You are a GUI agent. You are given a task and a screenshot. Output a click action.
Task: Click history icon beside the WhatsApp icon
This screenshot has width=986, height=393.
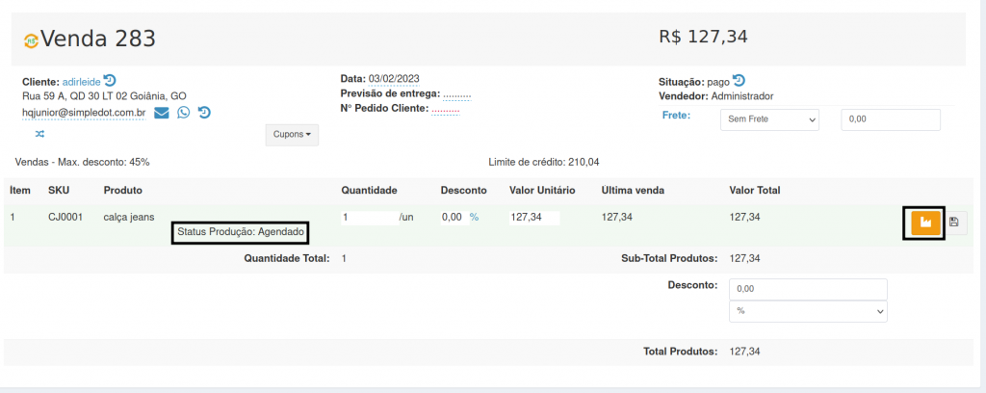[x=204, y=113]
